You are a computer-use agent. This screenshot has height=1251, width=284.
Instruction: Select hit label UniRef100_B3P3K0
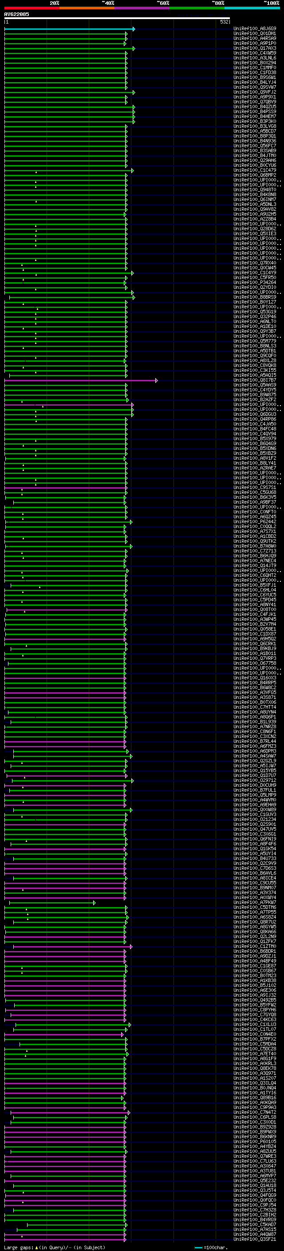(x=255, y=122)
